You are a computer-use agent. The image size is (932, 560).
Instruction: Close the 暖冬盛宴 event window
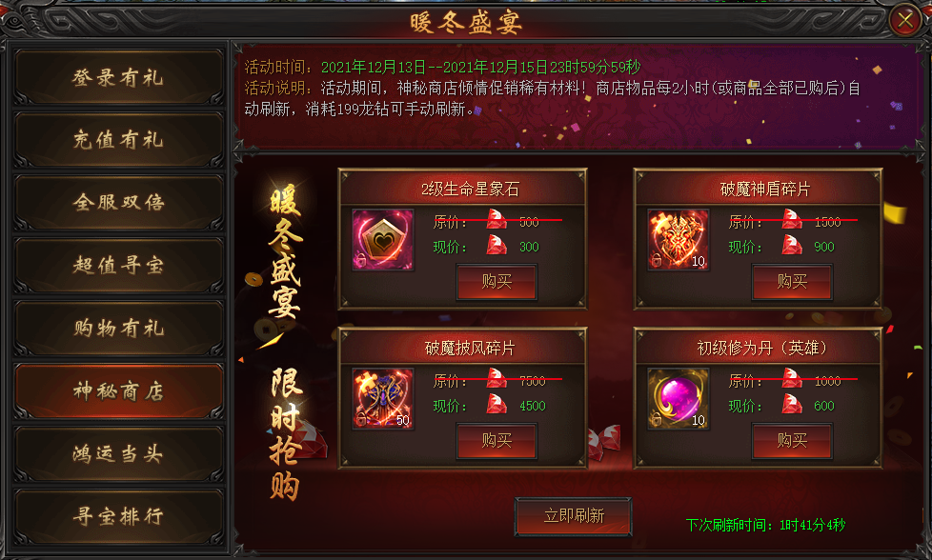click(905, 20)
